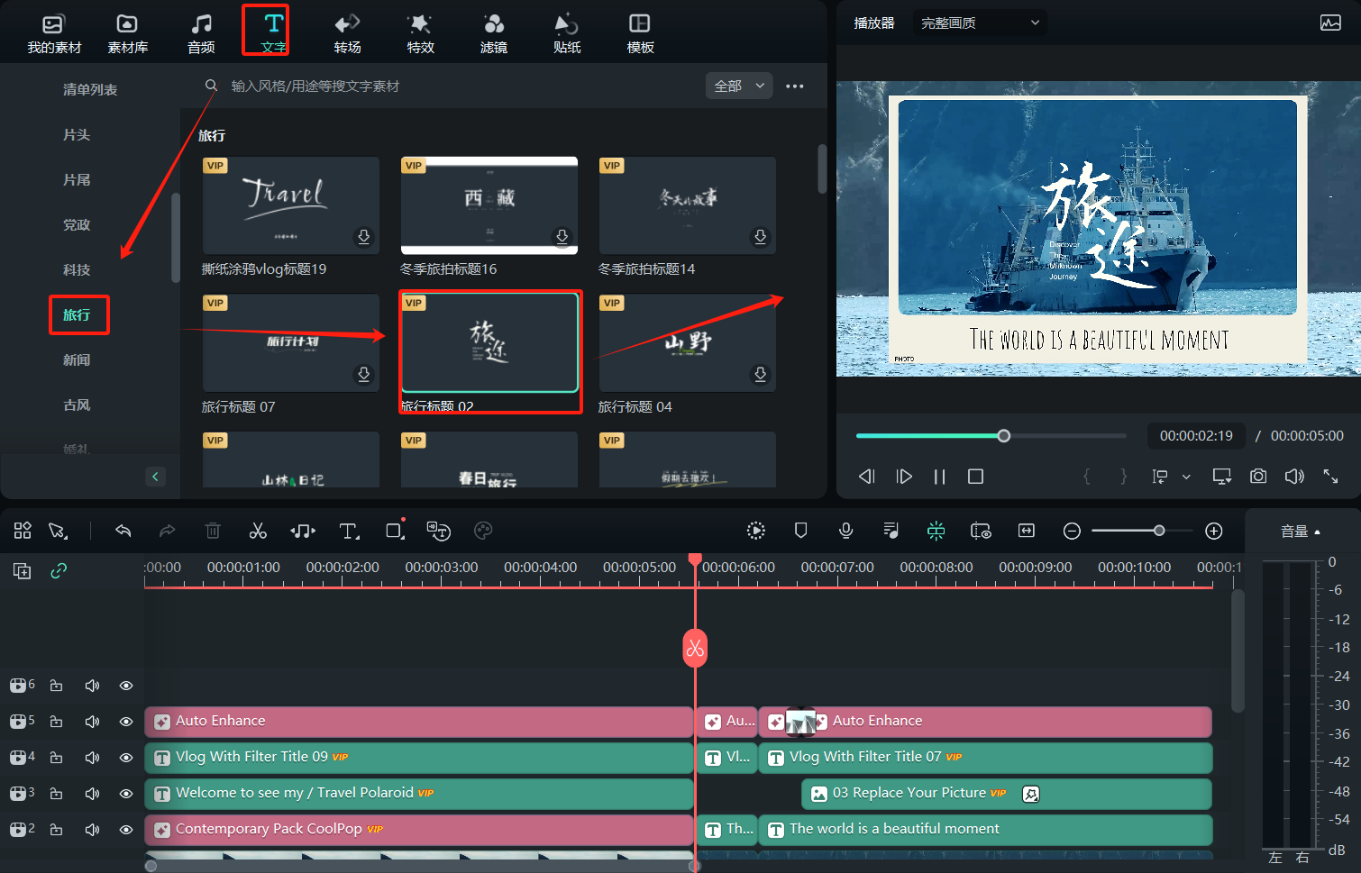Delete selected clip with trash icon
1361x873 pixels.
pyautogui.click(x=213, y=531)
